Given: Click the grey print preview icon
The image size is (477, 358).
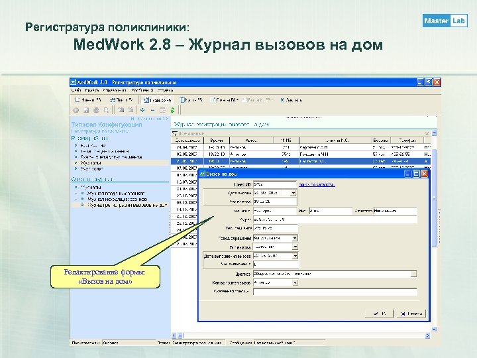Looking at the screenshot, I should click(x=106, y=110).
